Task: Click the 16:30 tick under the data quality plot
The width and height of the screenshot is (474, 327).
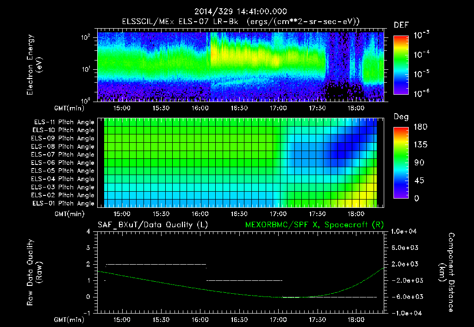Action: [239, 320]
